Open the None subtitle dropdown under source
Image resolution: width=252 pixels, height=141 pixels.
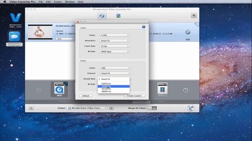pos(65,39)
